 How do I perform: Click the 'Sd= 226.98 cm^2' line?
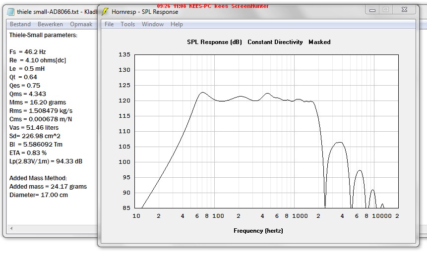click(x=35, y=136)
